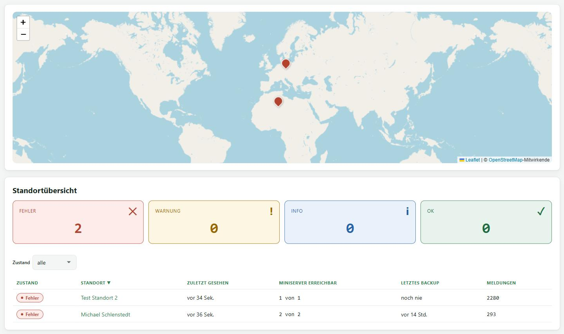Sort table by Standort column
Screen dimensions: 564x334
(96, 283)
